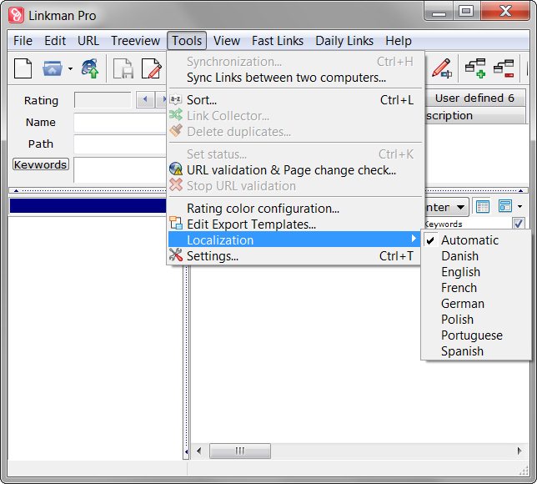Screen dimensions: 537x484
Task: Click the list view table icon
Action: tap(482, 206)
